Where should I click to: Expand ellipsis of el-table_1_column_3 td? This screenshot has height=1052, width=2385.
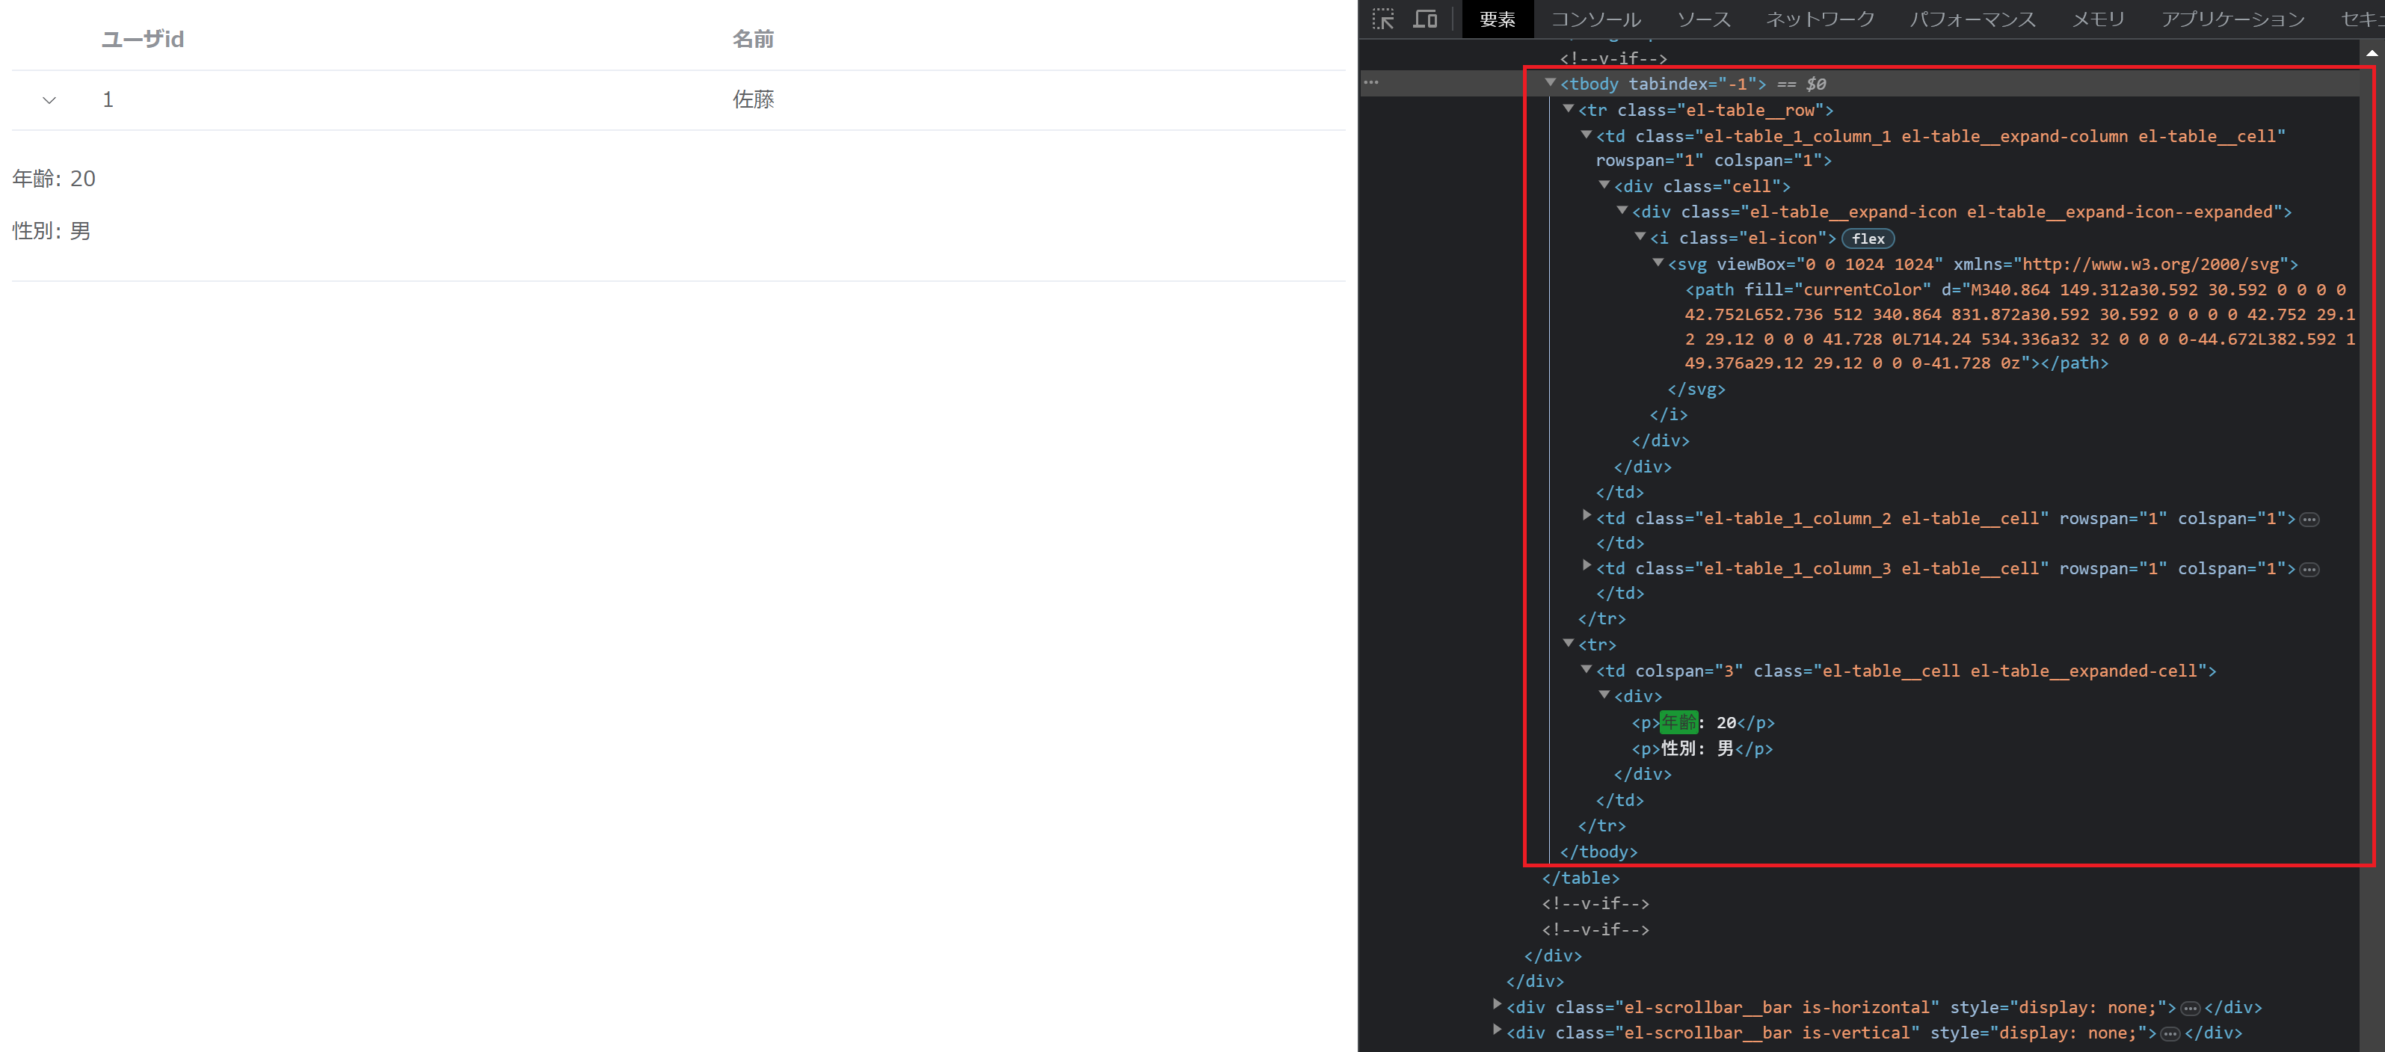(2309, 570)
